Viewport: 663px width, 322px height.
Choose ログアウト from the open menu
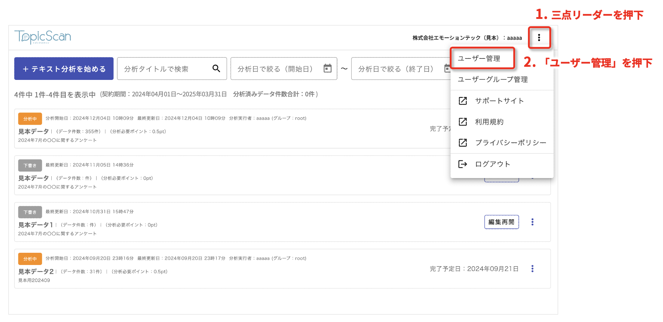click(492, 164)
